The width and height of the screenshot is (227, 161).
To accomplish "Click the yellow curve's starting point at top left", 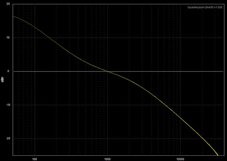I will coord(13,16).
